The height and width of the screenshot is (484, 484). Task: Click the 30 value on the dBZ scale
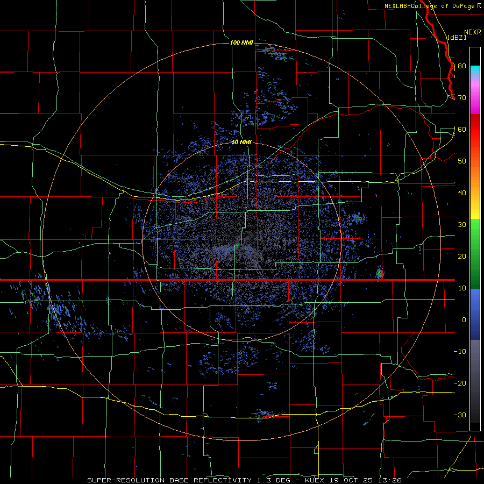[462, 225]
